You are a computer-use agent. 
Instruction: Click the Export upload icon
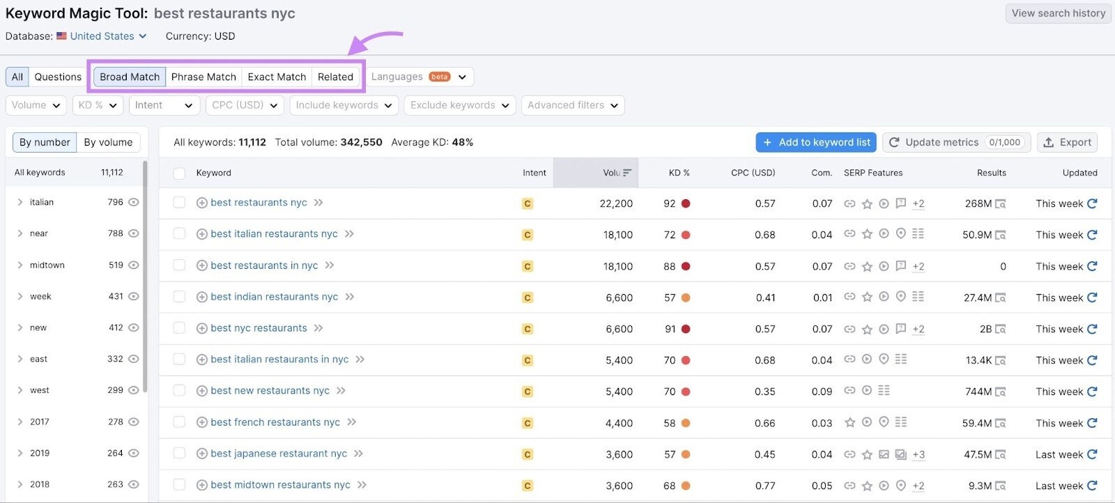(x=1049, y=142)
